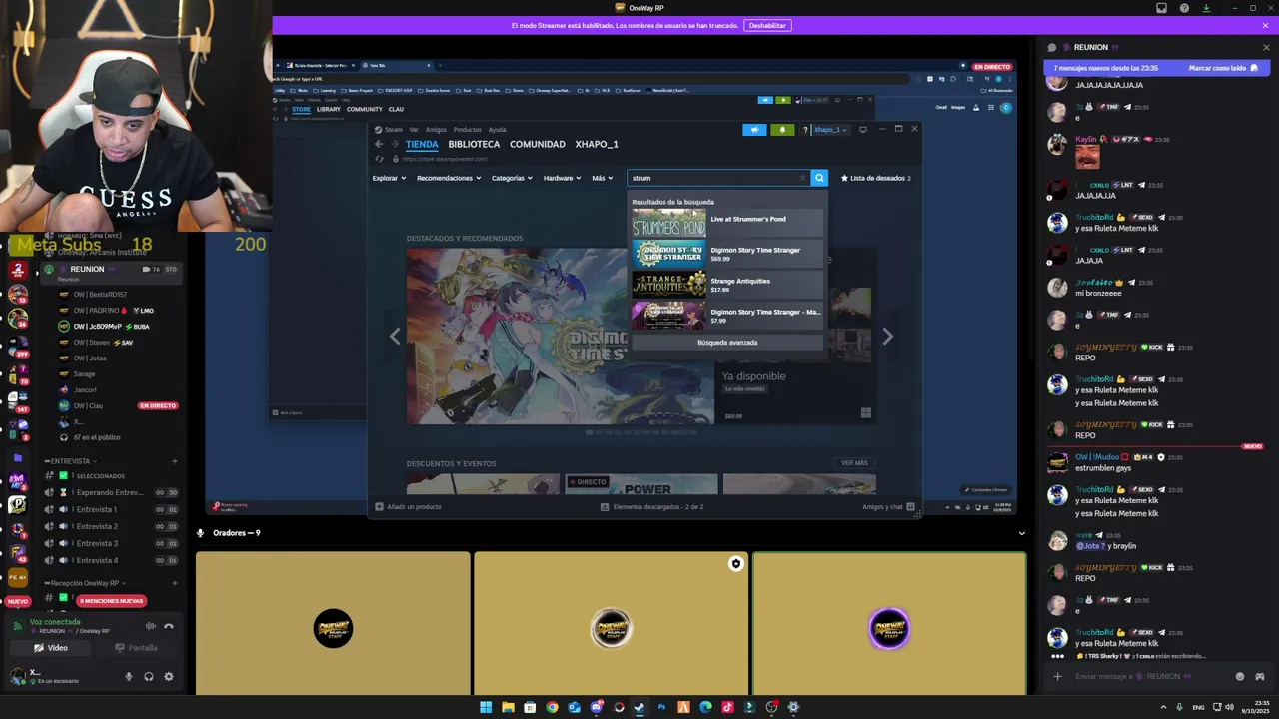The height and width of the screenshot is (719, 1279).
Task: Expand the Recomendaciones dropdown
Action: (449, 178)
